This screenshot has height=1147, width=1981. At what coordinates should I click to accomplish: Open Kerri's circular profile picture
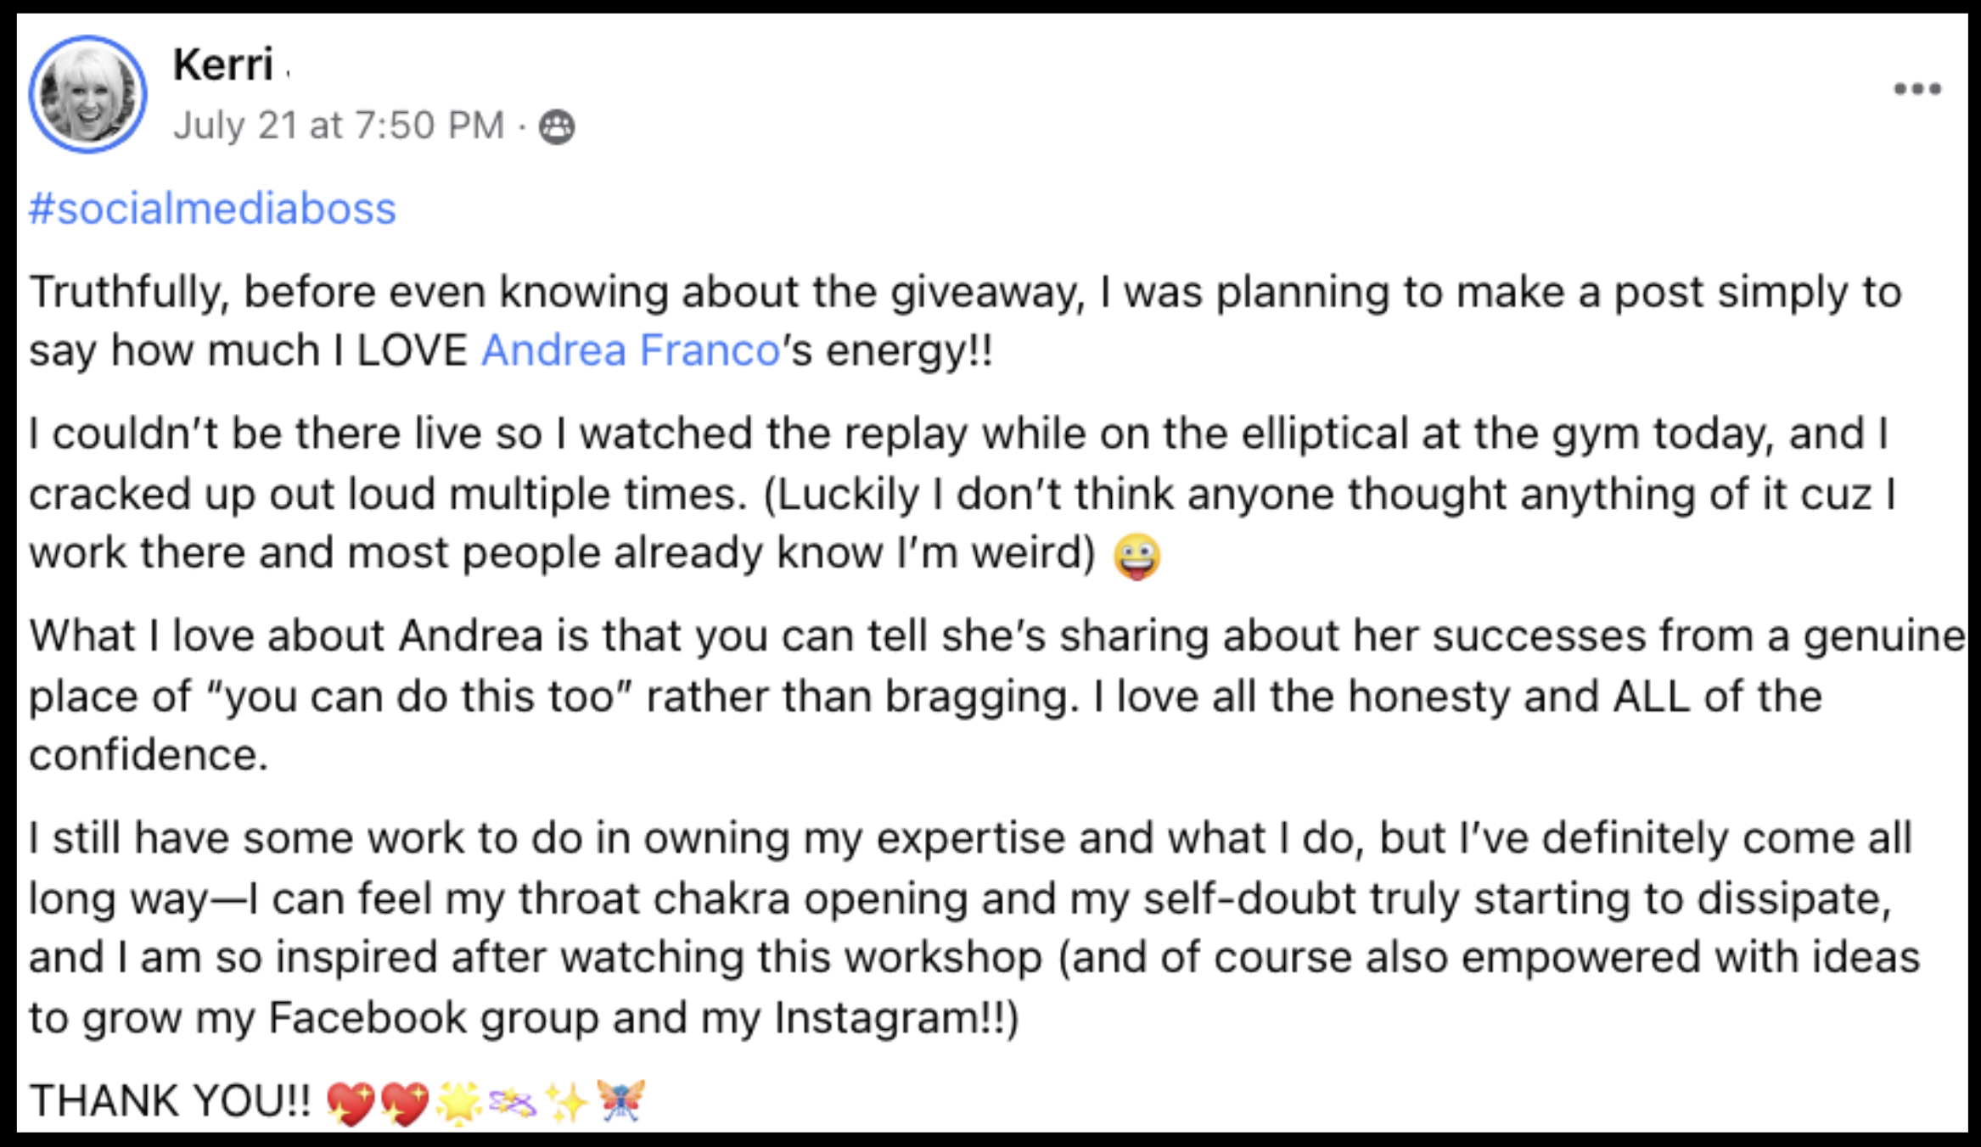coord(88,94)
